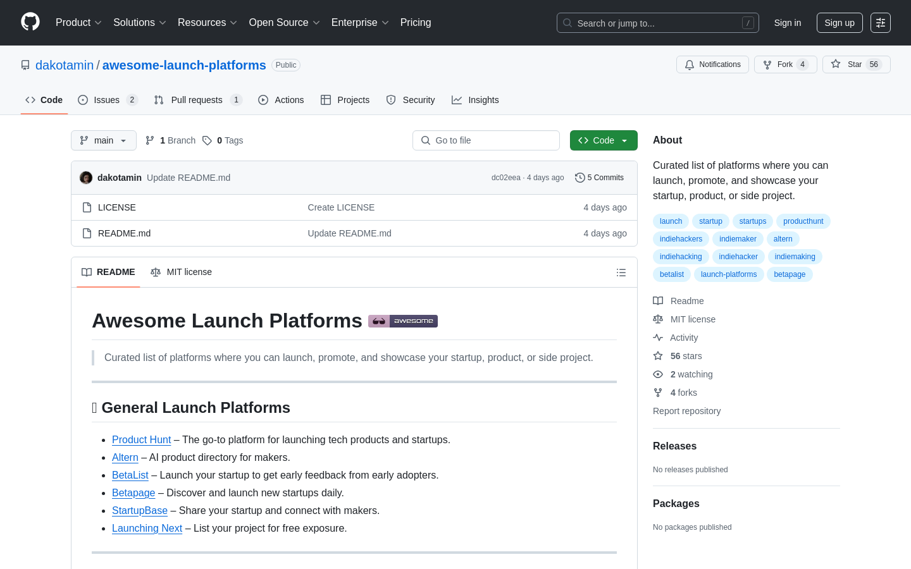Expand the Resources menu
The height and width of the screenshot is (569, 911).
click(208, 23)
